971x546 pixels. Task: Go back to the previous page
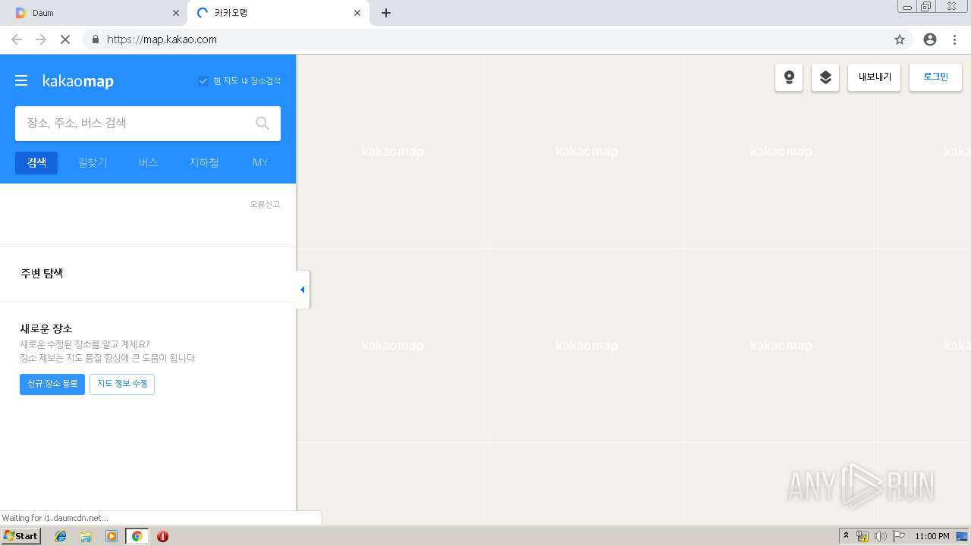point(17,39)
